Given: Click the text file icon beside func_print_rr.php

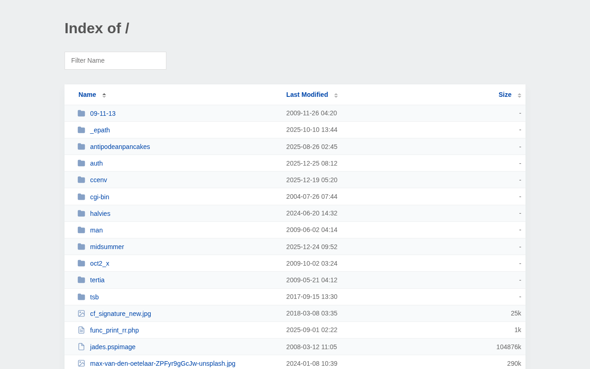Looking at the screenshot, I should tap(81, 330).
